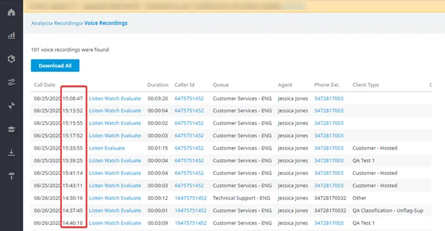Click the paint roller sidebar icon
This screenshot has width=445, height=231.
pos(11,176)
